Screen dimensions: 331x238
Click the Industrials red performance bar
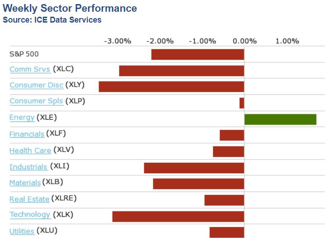point(194,168)
